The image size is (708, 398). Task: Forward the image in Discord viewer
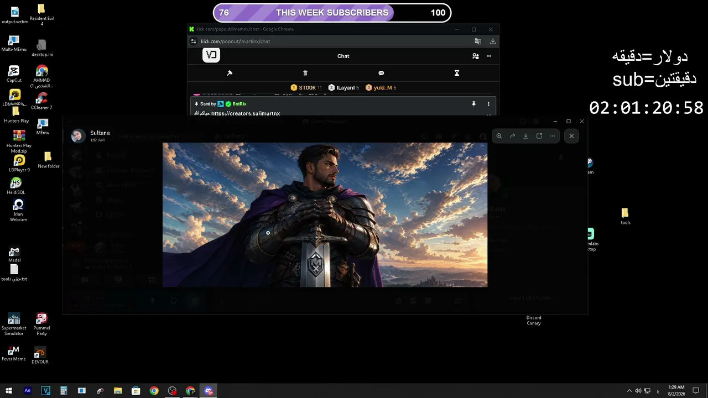[x=512, y=136]
